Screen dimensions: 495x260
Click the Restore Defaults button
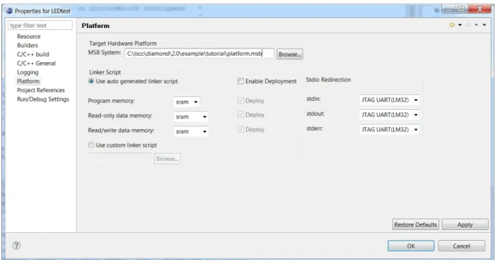[x=416, y=225]
